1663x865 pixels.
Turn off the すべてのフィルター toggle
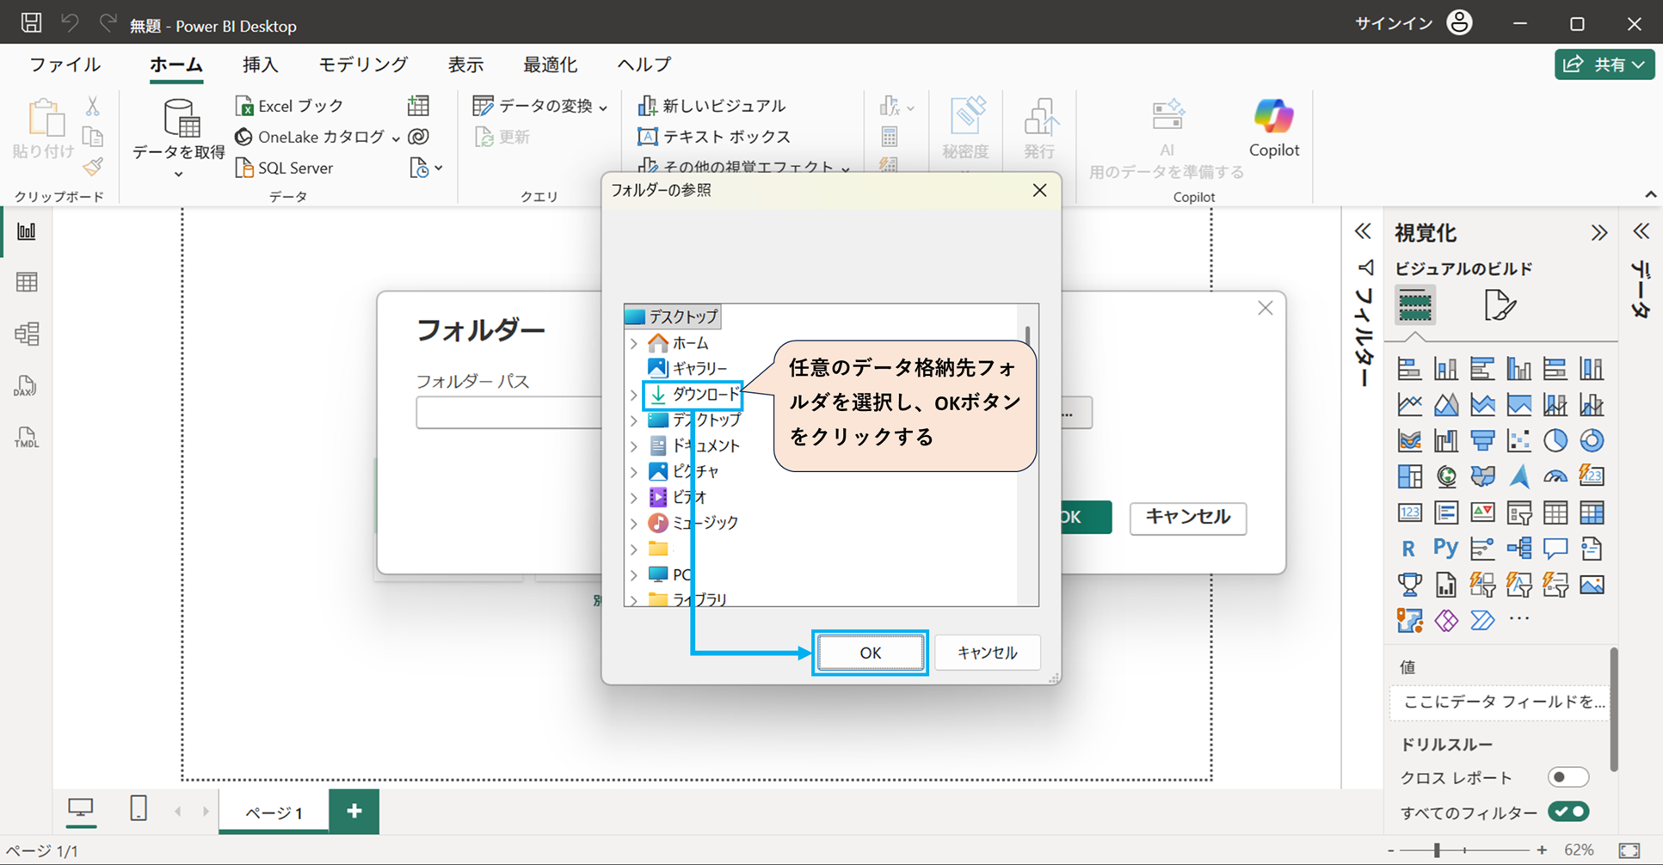[x=1568, y=811]
